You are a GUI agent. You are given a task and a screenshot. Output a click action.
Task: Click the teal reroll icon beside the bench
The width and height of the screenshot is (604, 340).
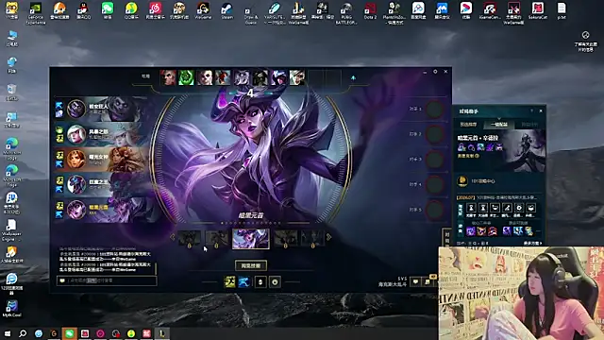pos(353,77)
